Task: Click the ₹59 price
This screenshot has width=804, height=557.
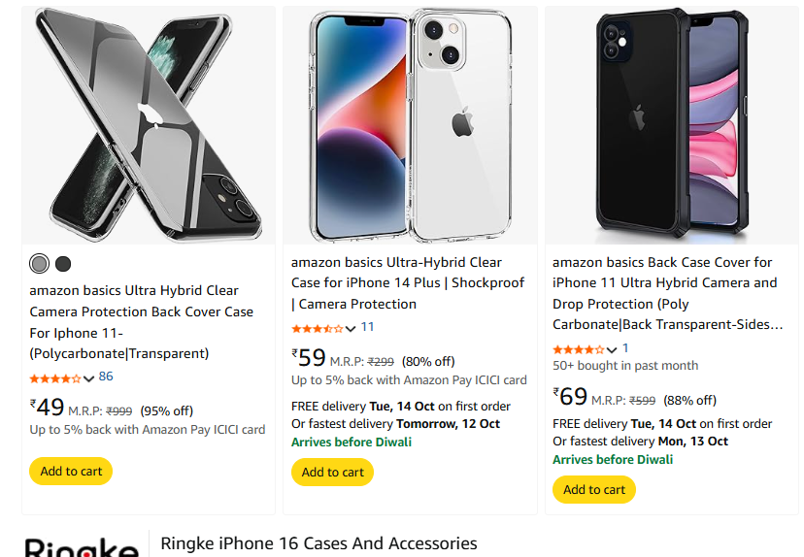Action: (x=309, y=358)
